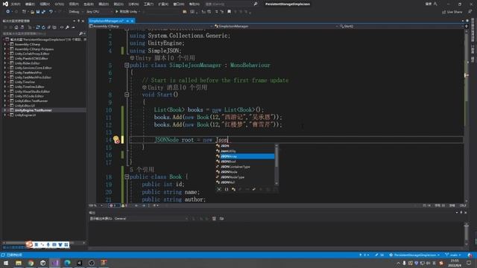Select the UnityEngine.UI project
This screenshot has height=268, width=477.
[x=25, y=115]
